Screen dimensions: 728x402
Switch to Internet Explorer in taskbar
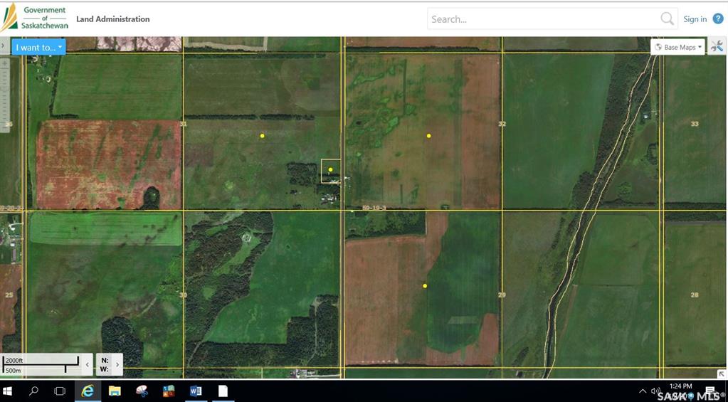(x=88, y=391)
